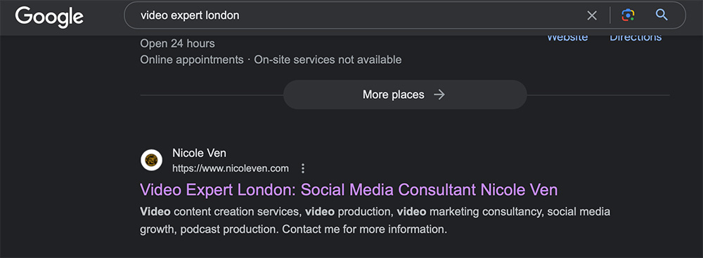Focus the 'video expert london' search box

point(359,15)
